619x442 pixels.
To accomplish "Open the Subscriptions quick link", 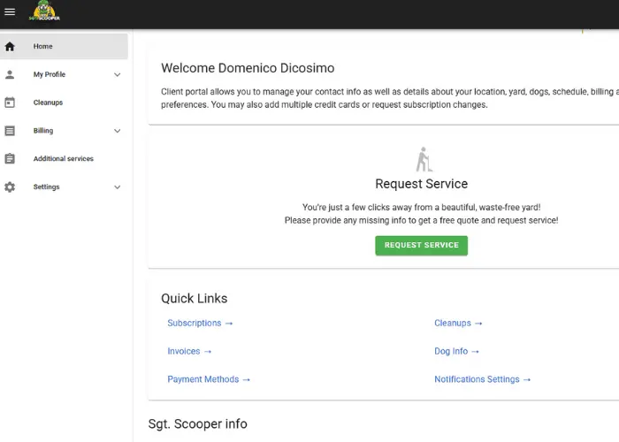I will [200, 324].
